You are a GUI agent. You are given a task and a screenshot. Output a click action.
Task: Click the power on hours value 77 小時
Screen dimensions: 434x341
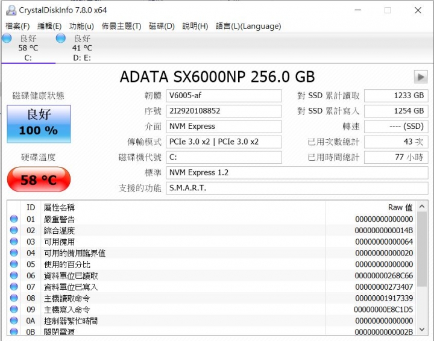(396, 157)
